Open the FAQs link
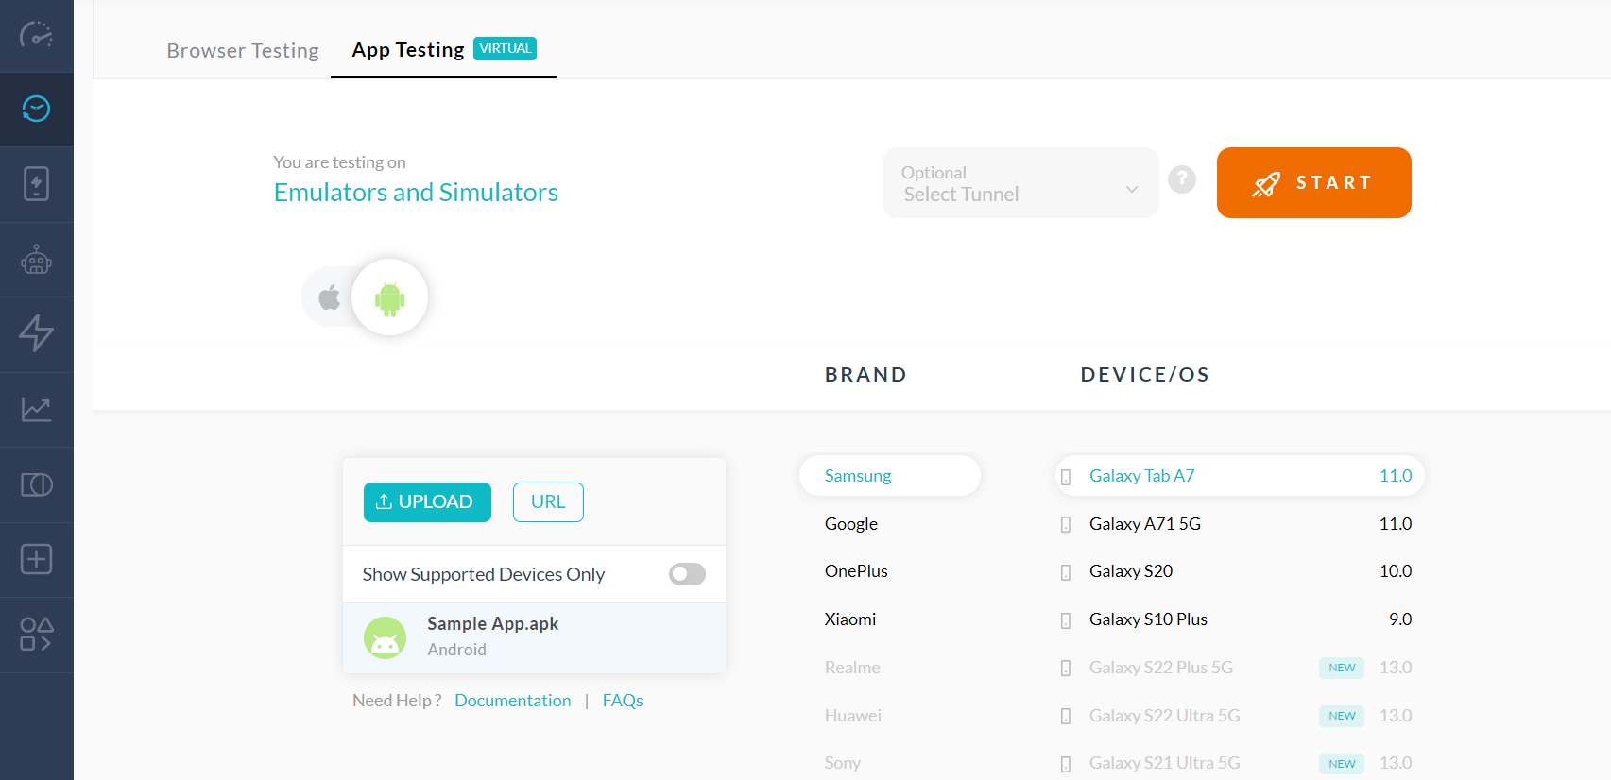This screenshot has width=1611, height=780. (623, 701)
